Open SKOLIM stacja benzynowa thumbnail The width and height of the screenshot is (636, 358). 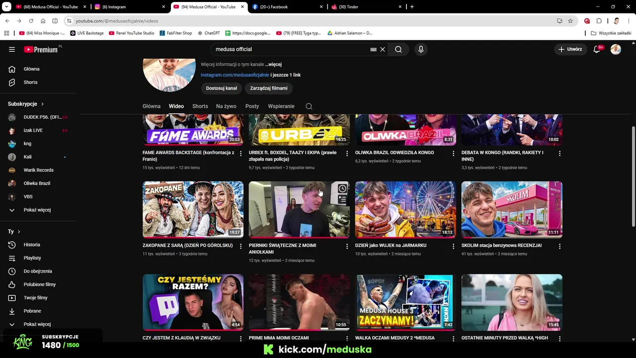coord(512,210)
